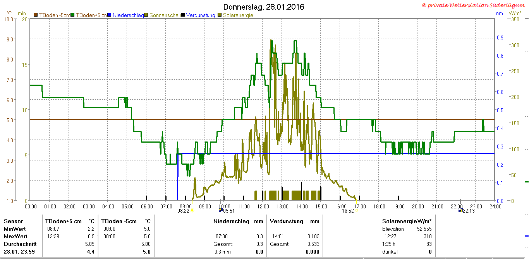This screenshot has width=529, height=259.
Task: Click the '06:00' time axis label
Action: pyautogui.click(x=147, y=206)
